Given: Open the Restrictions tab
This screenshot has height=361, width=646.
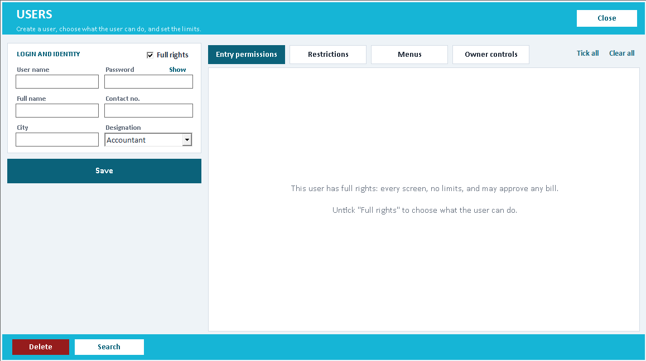Looking at the screenshot, I should click(328, 55).
